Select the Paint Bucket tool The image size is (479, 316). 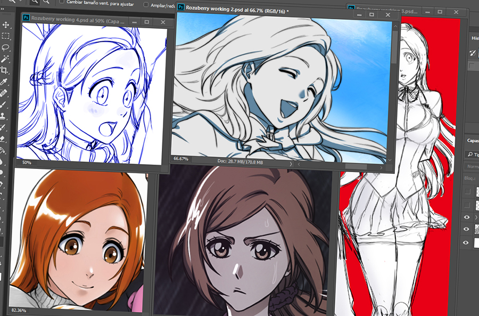point(2,150)
